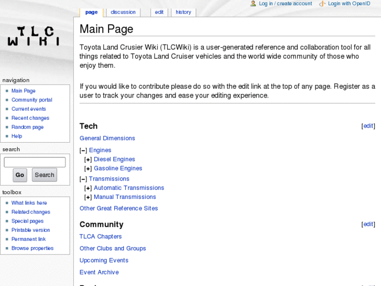Click What links here
The width and height of the screenshot is (381, 286).
29,203
